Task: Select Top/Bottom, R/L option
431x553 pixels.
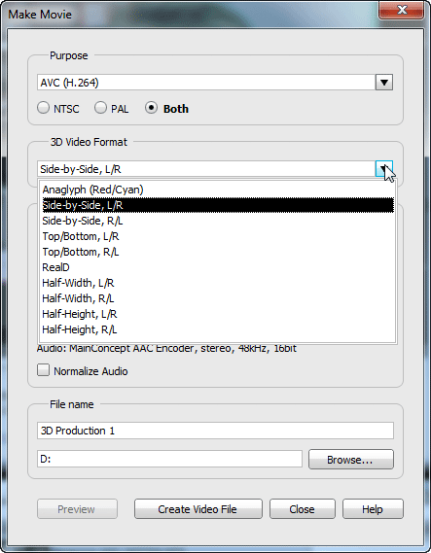Action: coord(218,252)
